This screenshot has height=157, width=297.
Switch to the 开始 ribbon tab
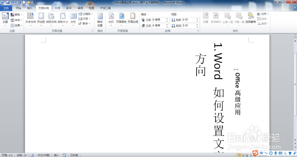click(x=18, y=8)
